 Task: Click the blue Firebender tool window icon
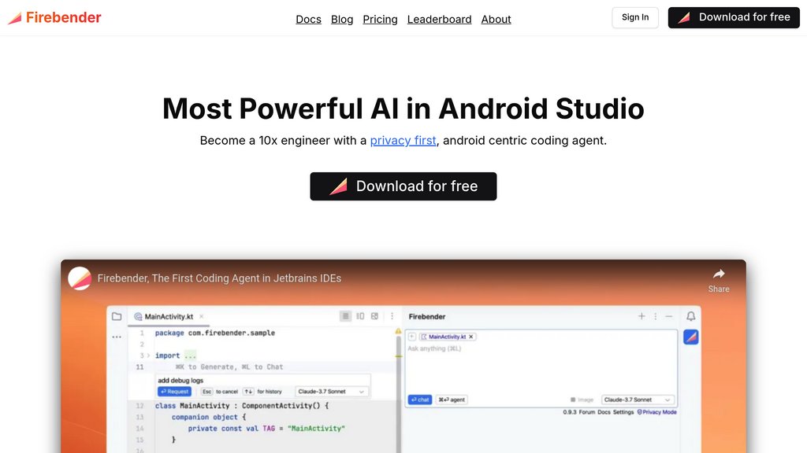tap(690, 337)
